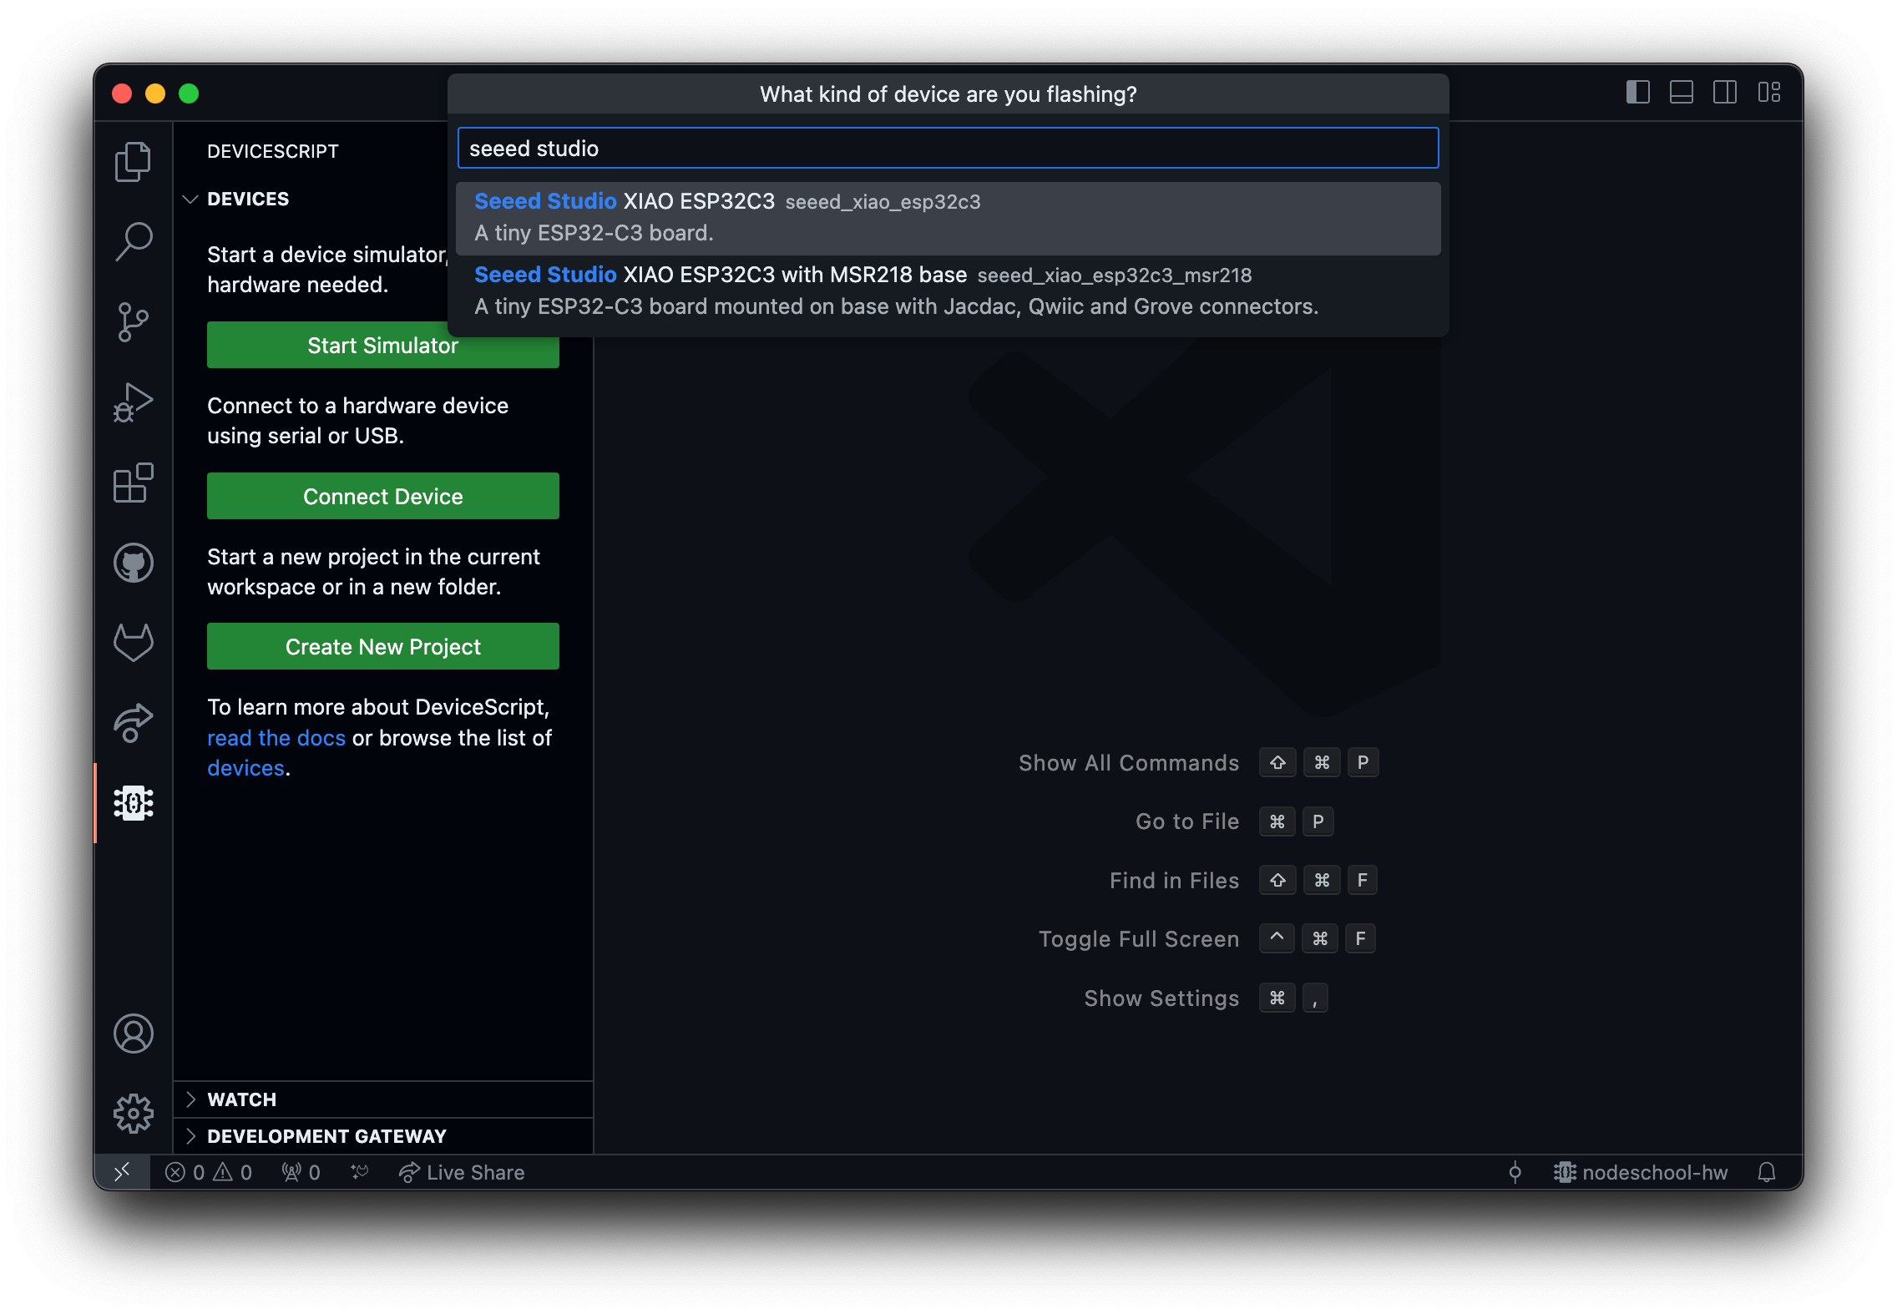Open the Extensions view
Image resolution: width=1897 pixels, height=1314 pixels.
133,483
